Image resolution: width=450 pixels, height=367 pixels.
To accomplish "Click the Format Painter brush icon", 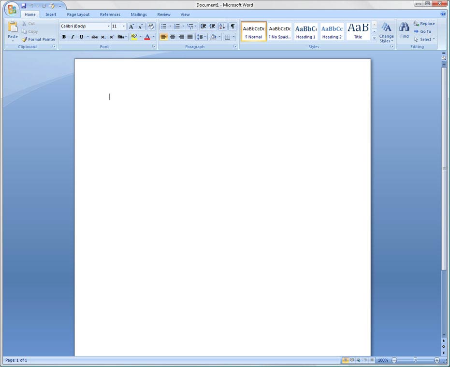I will [x=24, y=40].
